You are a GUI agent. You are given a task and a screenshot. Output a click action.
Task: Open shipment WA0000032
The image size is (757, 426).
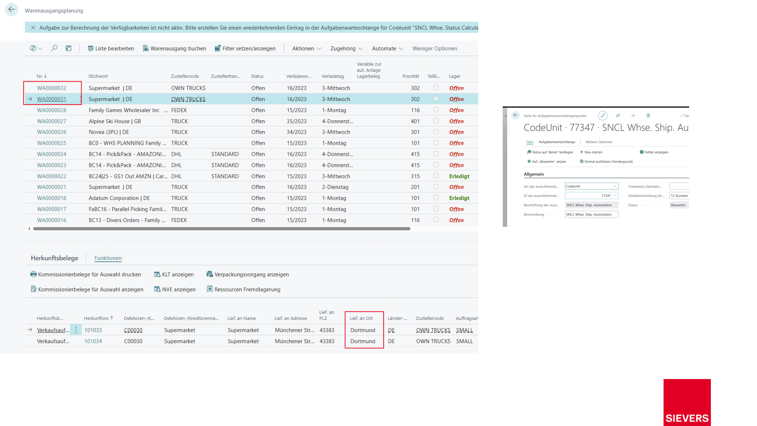coord(52,88)
